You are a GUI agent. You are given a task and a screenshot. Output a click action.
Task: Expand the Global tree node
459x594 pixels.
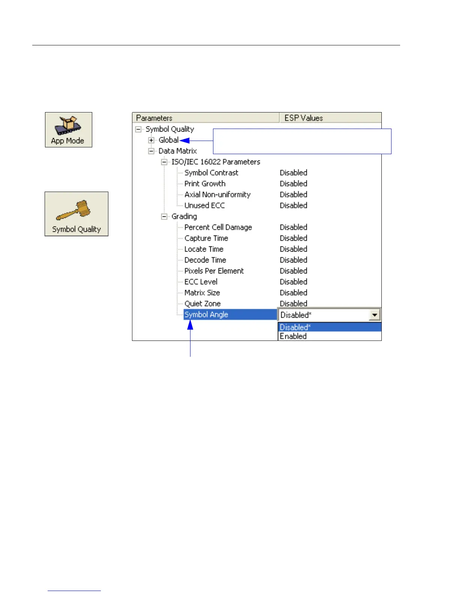click(x=151, y=140)
